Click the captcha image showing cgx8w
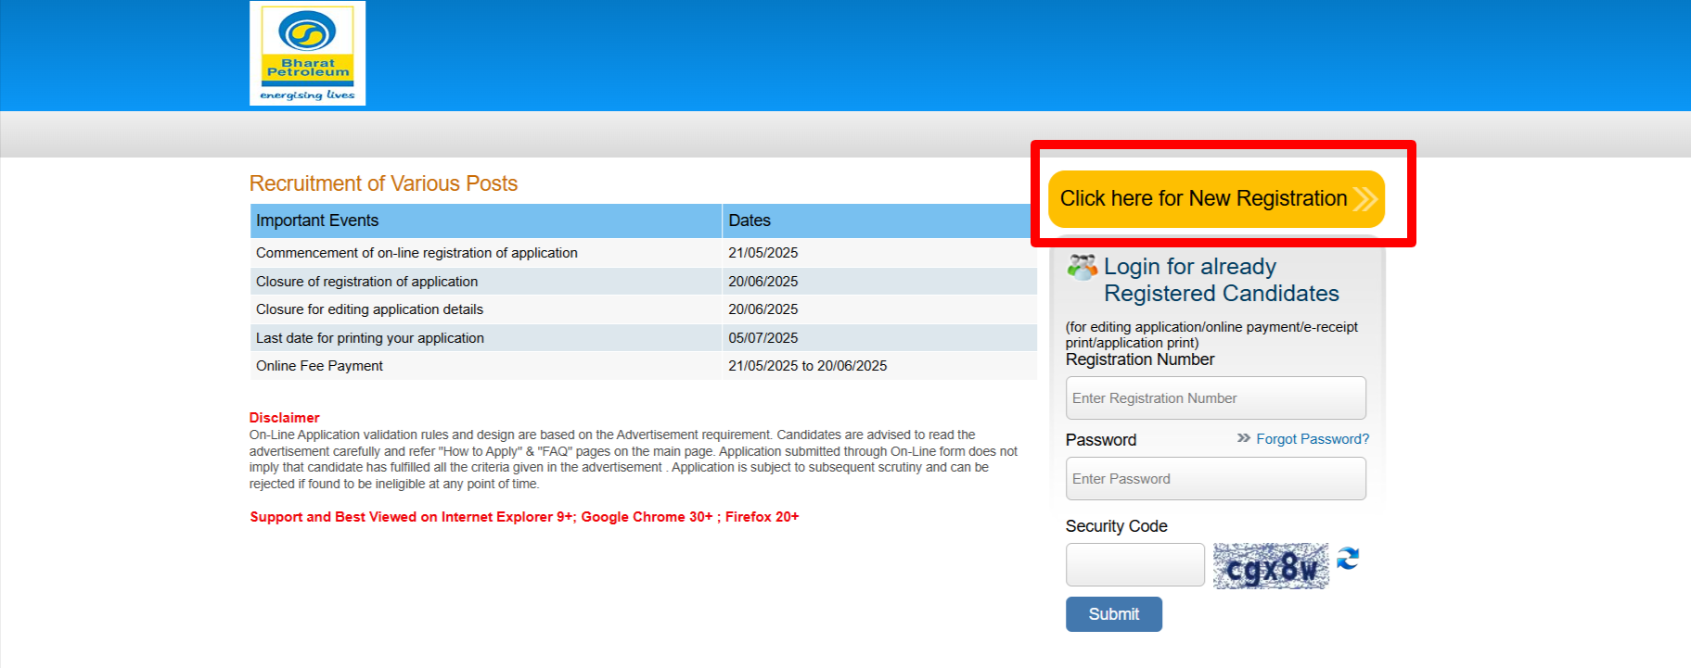This screenshot has height=668, width=1691. (1270, 566)
